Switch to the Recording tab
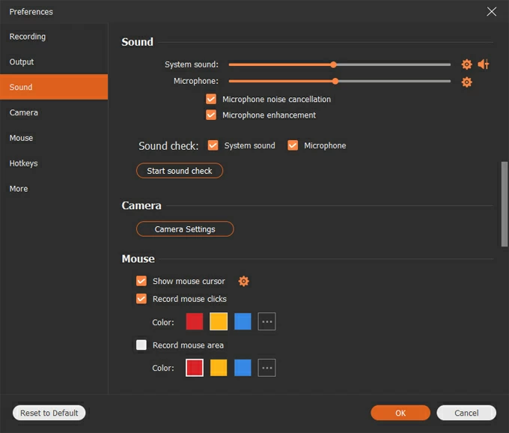 28,37
